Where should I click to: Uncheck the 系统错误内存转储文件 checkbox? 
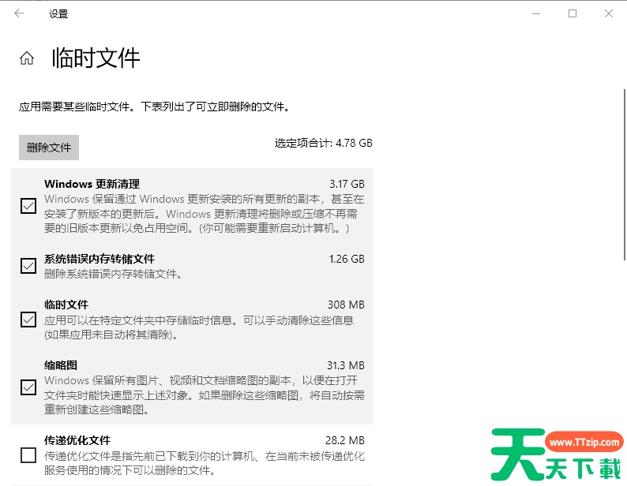coord(28,266)
